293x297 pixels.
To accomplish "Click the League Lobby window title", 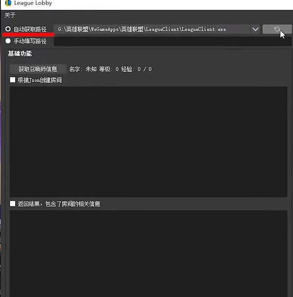I will point(33,3).
